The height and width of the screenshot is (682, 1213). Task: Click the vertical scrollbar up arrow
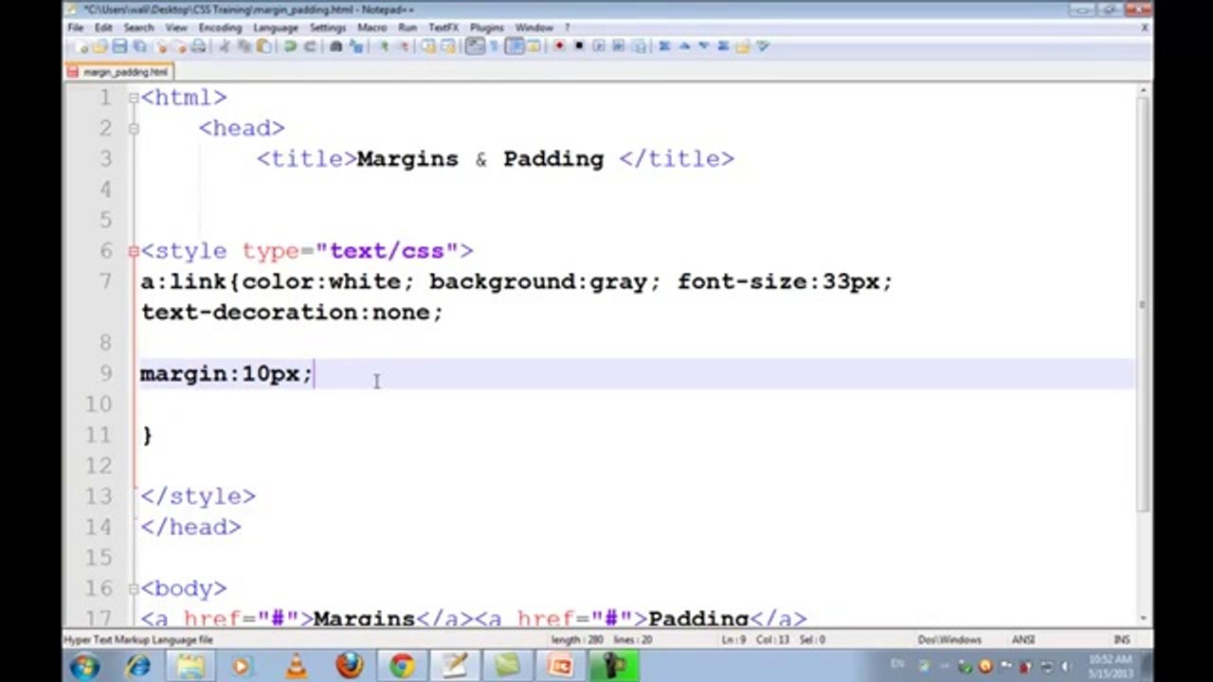pyautogui.click(x=1144, y=92)
